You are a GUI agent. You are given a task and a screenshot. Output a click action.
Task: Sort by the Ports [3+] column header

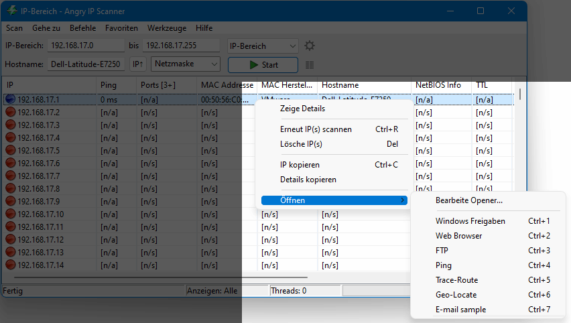(x=167, y=85)
